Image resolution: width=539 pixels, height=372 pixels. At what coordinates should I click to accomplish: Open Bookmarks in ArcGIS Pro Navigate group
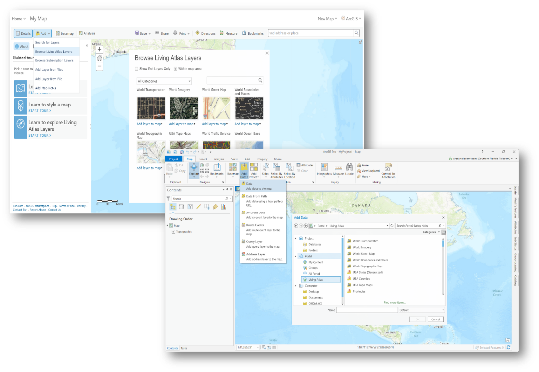(216, 169)
